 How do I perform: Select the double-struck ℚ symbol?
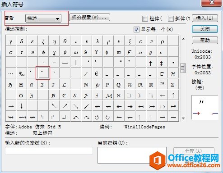pos(119,84)
